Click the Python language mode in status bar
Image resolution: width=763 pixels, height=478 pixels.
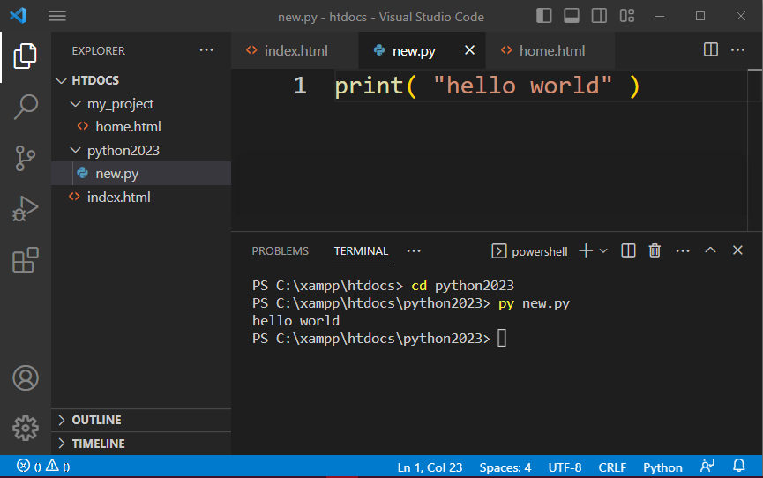[x=662, y=467]
